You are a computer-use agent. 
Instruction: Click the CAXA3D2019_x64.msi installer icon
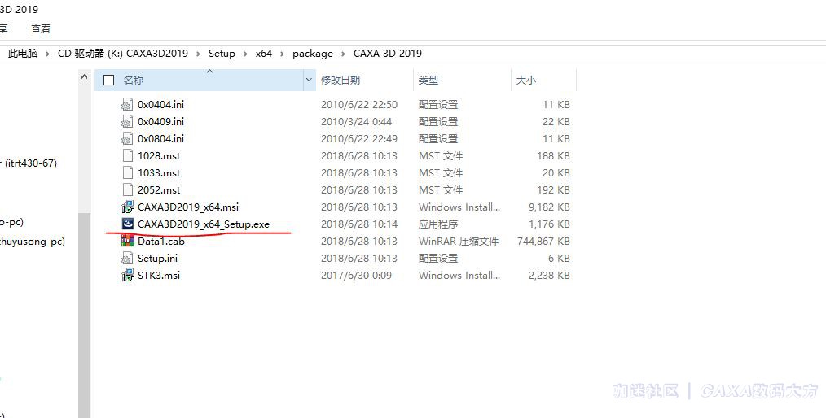[127, 207]
